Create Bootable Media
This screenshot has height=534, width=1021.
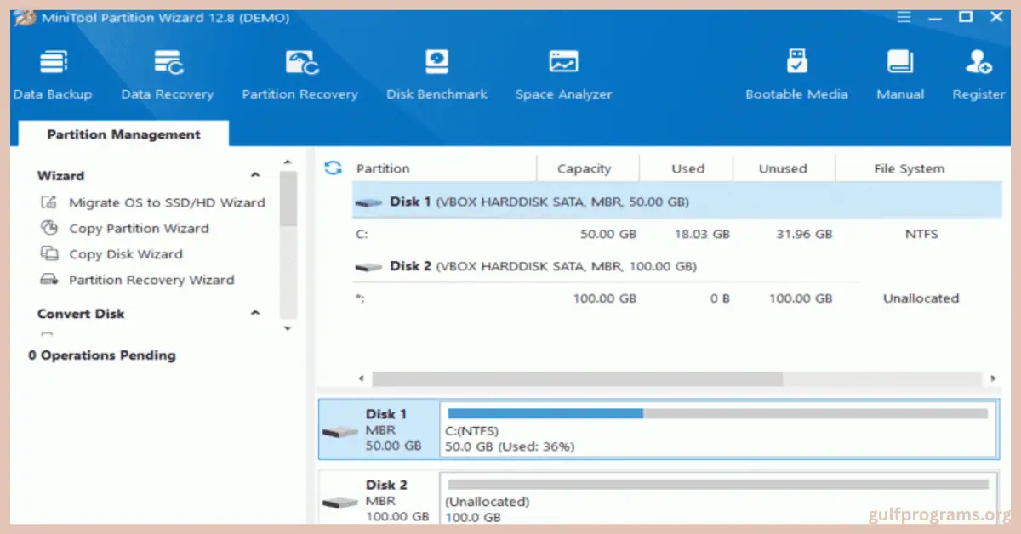point(796,72)
